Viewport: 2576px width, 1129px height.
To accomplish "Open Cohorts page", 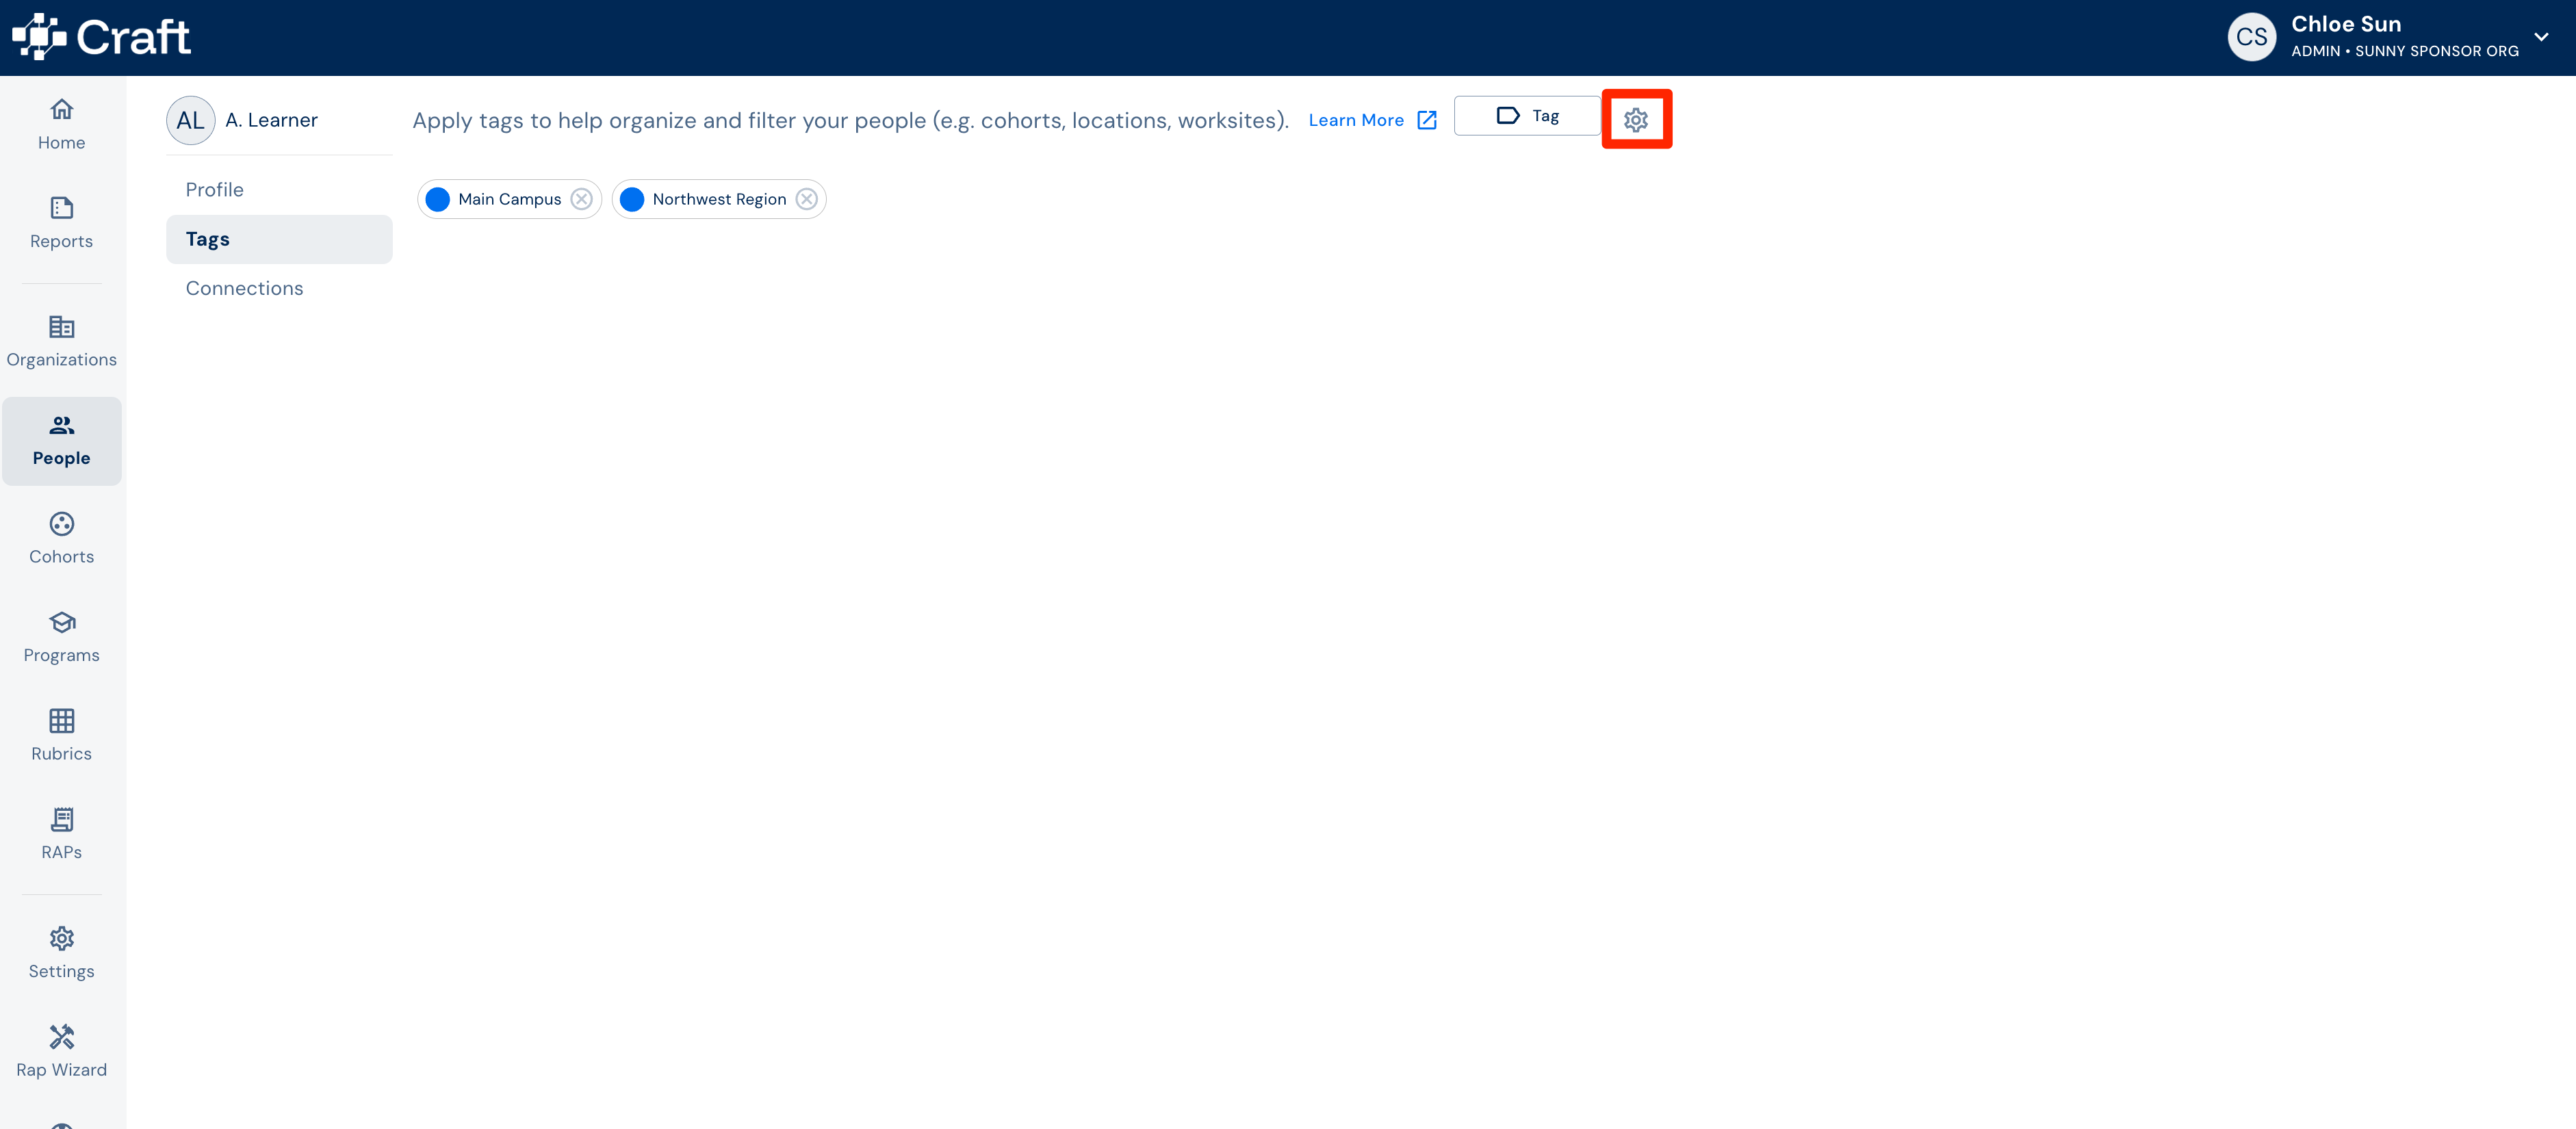I will pyautogui.click(x=62, y=538).
